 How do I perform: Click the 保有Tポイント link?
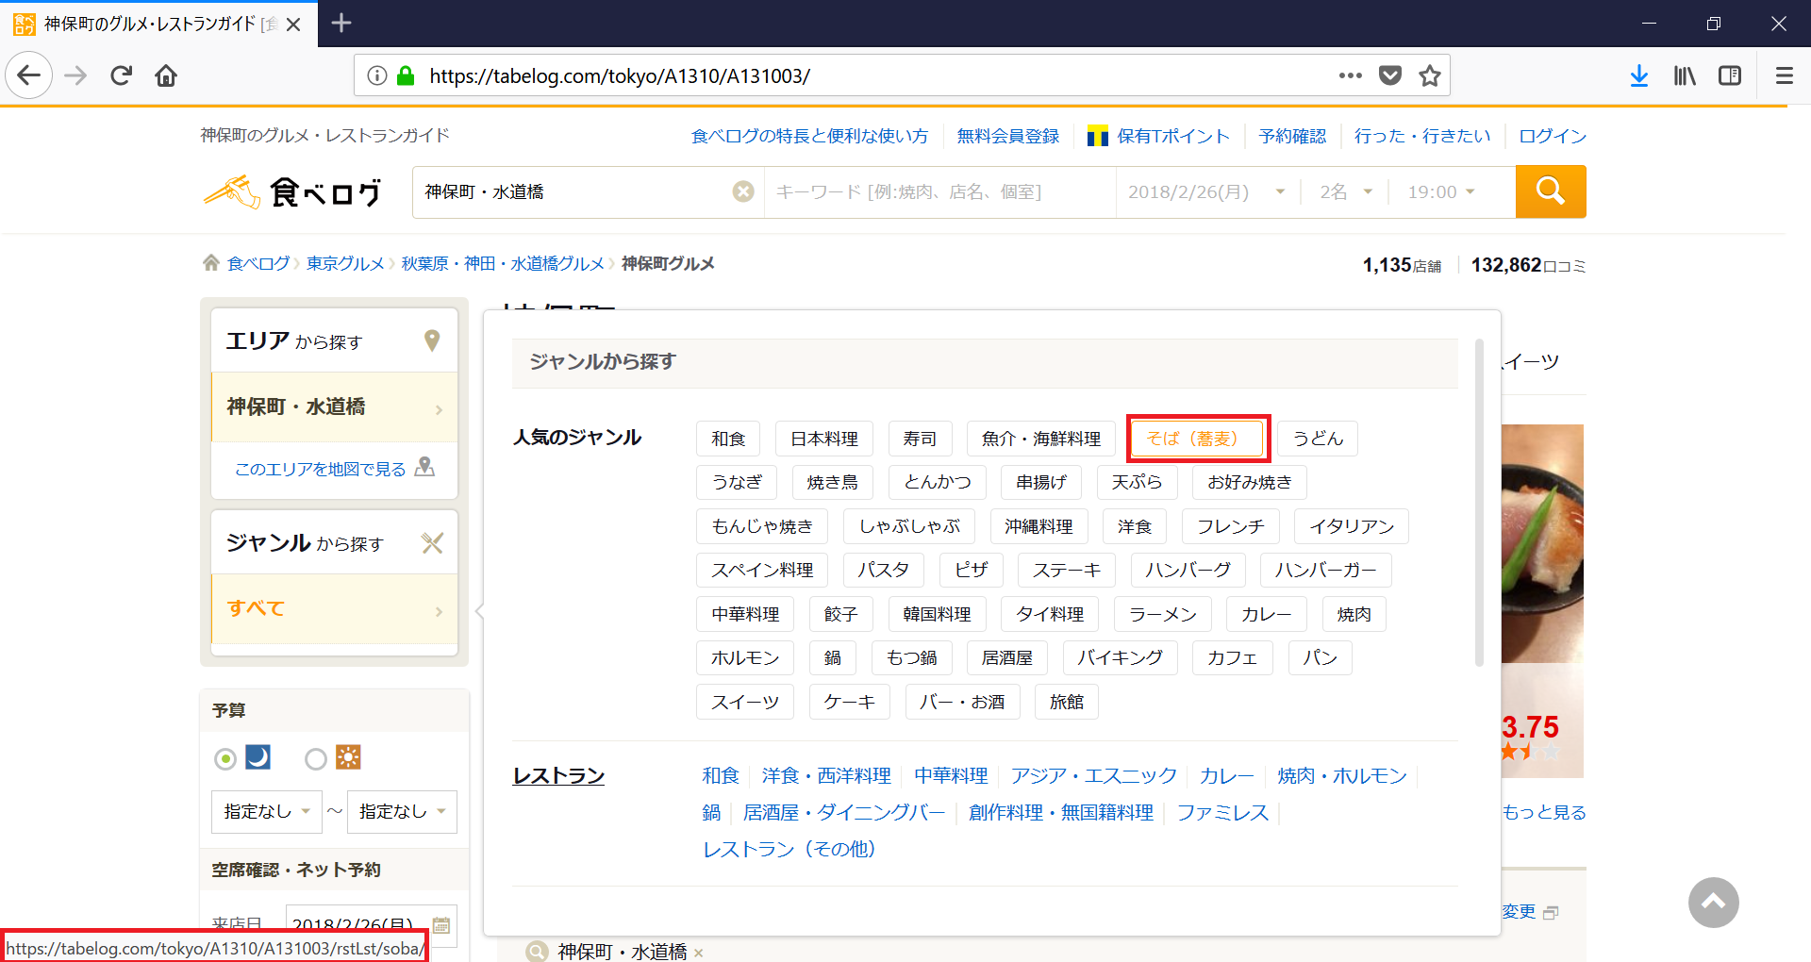click(x=1159, y=136)
